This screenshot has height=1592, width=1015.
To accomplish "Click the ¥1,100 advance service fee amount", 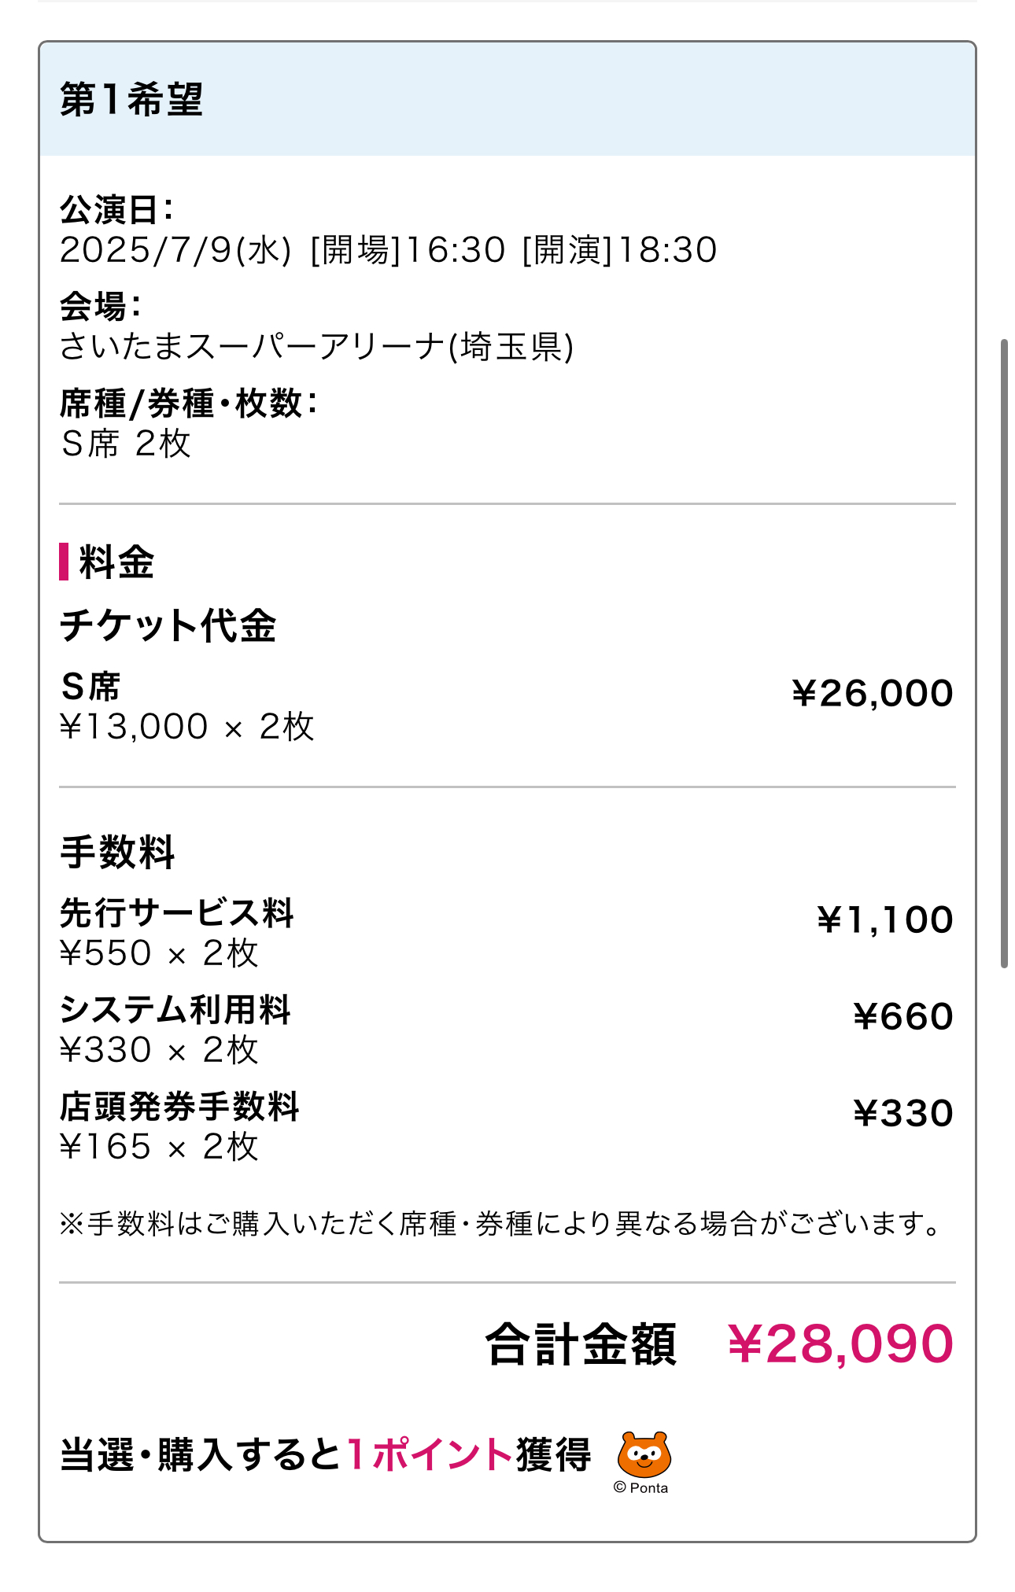I will pyautogui.click(x=885, y=920).
